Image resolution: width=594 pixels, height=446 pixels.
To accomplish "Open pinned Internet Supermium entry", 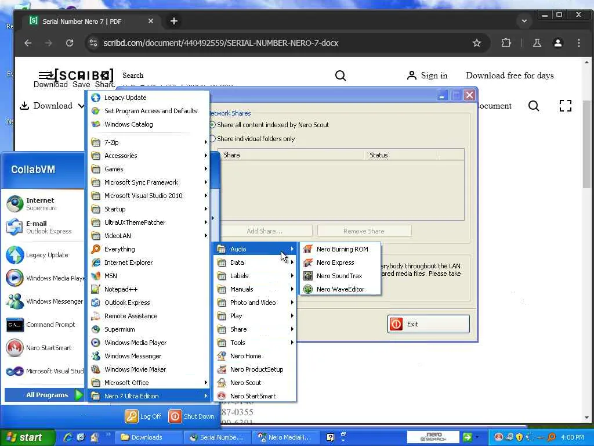I will coord(44,204).
